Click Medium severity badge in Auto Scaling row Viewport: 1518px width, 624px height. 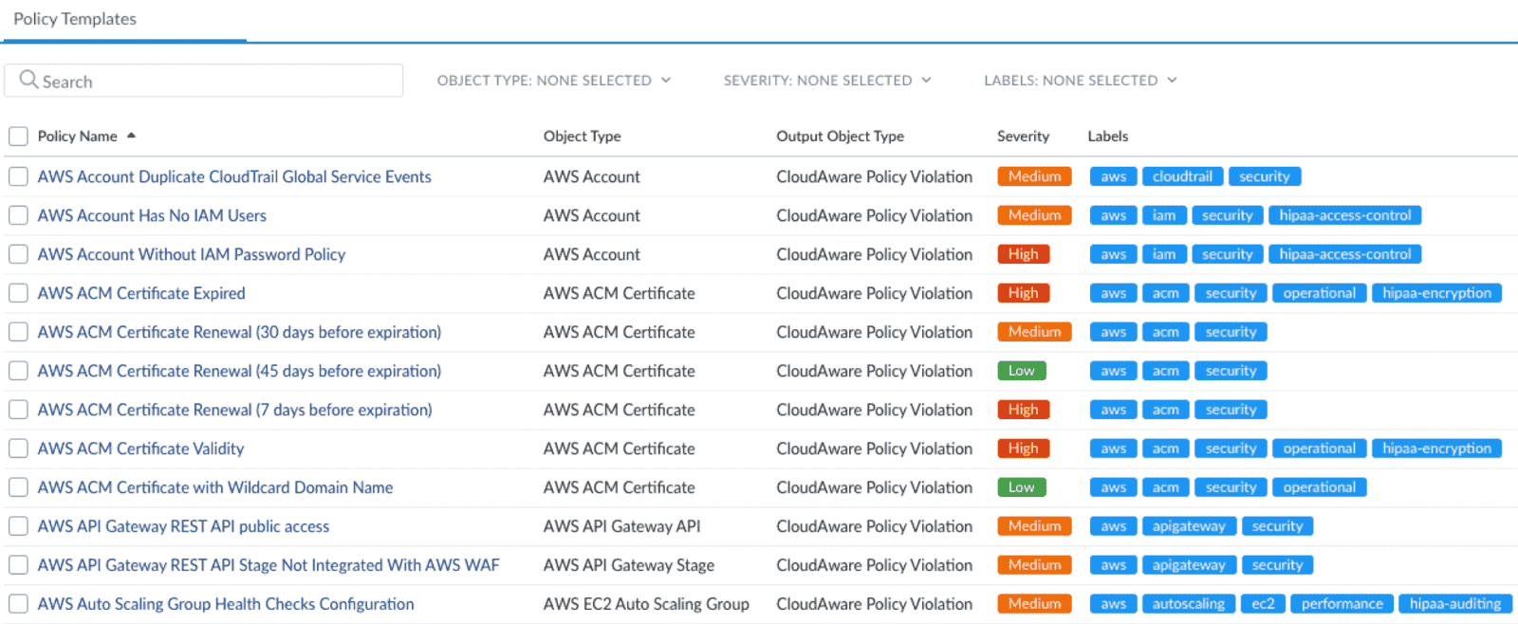click(x=1034, y=604)
